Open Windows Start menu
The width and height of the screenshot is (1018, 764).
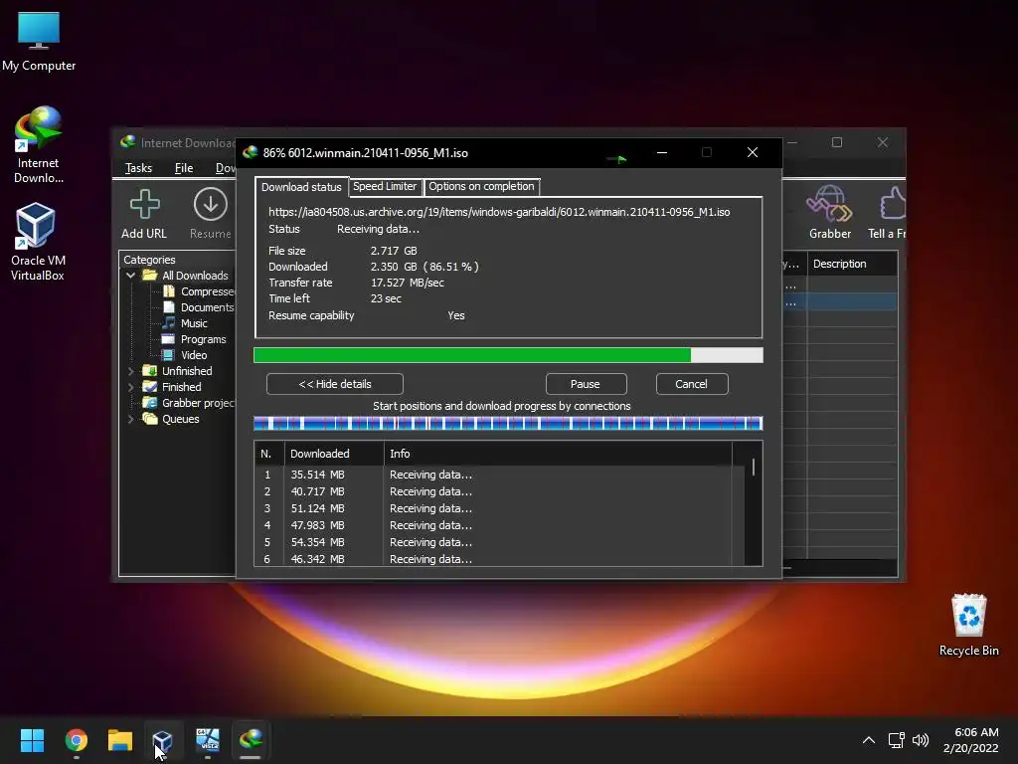pos(32,740)
